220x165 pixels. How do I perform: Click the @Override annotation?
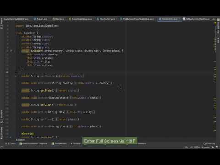(27, 134)
